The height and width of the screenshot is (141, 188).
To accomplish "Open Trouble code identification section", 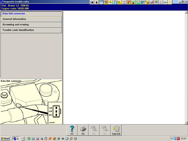I will tap(31, 30).
